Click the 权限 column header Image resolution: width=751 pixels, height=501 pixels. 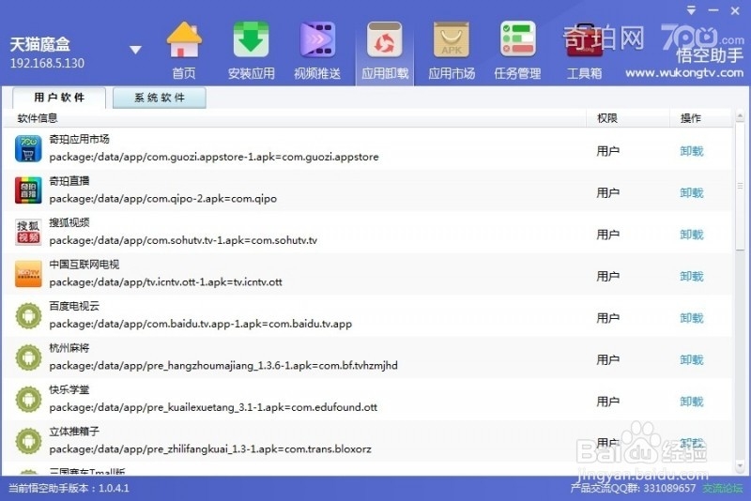tap(607, 118)
